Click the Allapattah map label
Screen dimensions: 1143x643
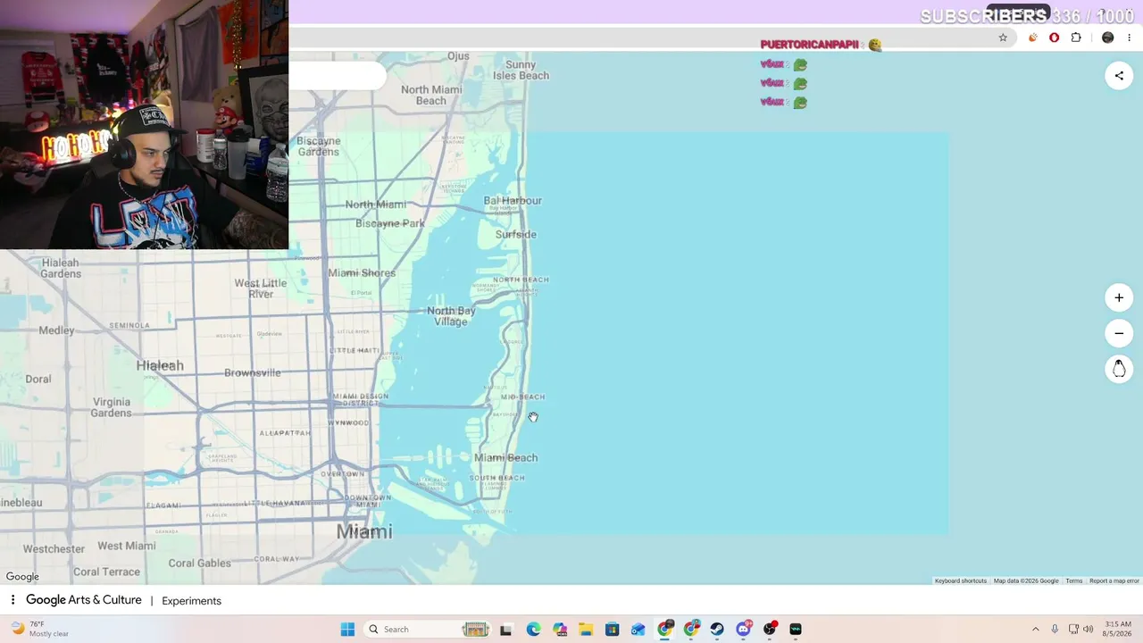tap(285, 433)
